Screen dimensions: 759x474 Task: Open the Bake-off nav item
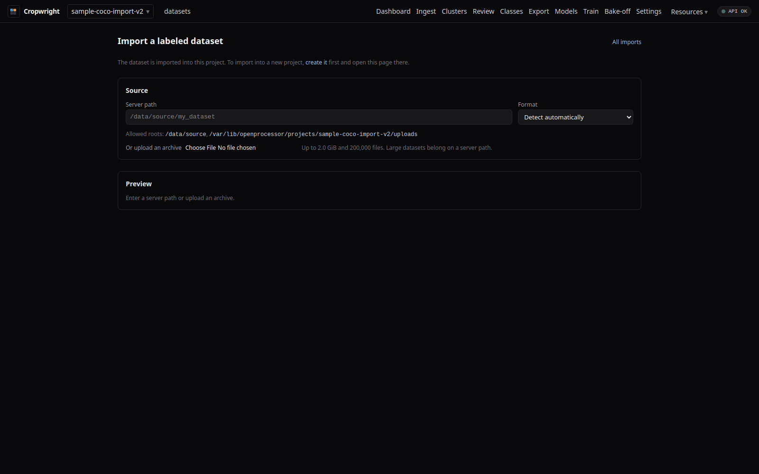click(617, 11)
